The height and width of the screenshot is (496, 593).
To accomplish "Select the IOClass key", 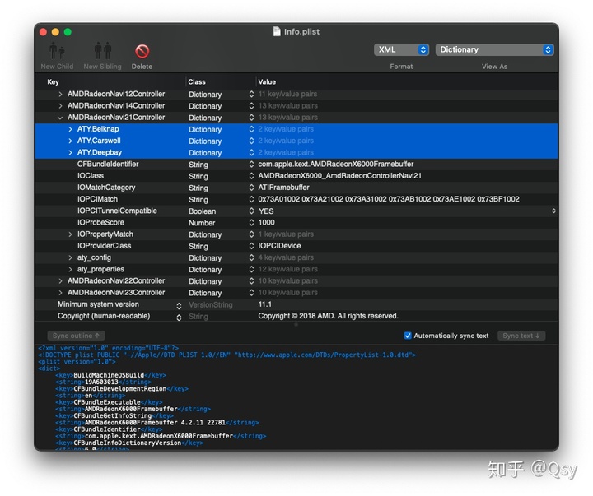I will pos(91,176).
